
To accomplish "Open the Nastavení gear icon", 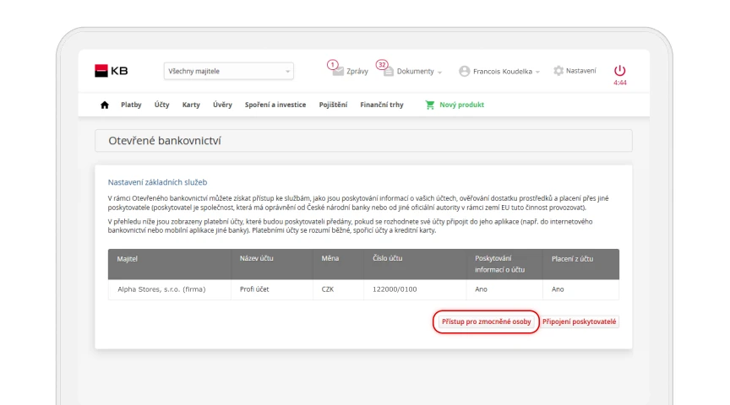I will click(x=558, y=71).
